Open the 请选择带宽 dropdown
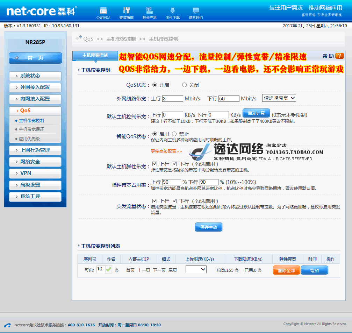The image size is (352, 333). tap(279, 98)
